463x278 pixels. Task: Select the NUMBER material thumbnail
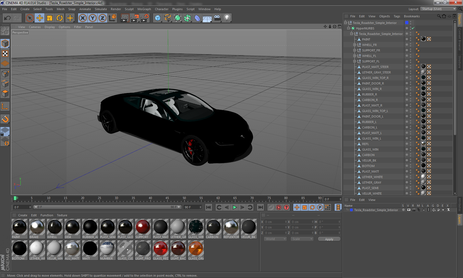pyautogui.click(x=107, y=249)
